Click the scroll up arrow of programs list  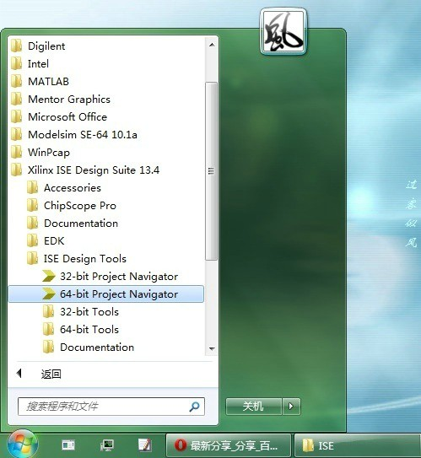tap(212, 45)
